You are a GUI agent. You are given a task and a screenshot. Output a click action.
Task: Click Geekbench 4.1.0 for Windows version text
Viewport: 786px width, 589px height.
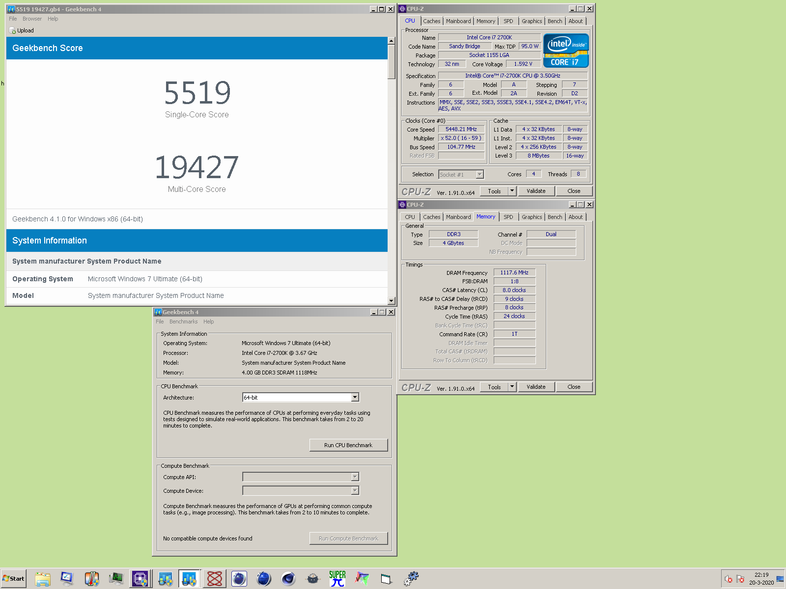[x=78, y=219]
